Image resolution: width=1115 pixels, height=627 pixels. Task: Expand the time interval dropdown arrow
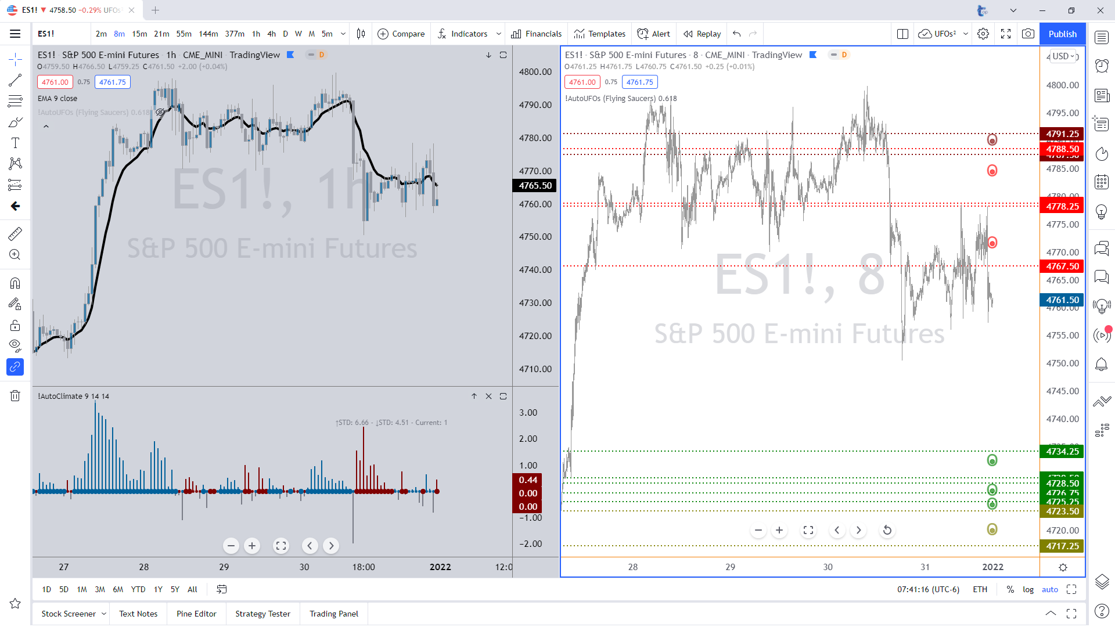click(x=343, y=34)
